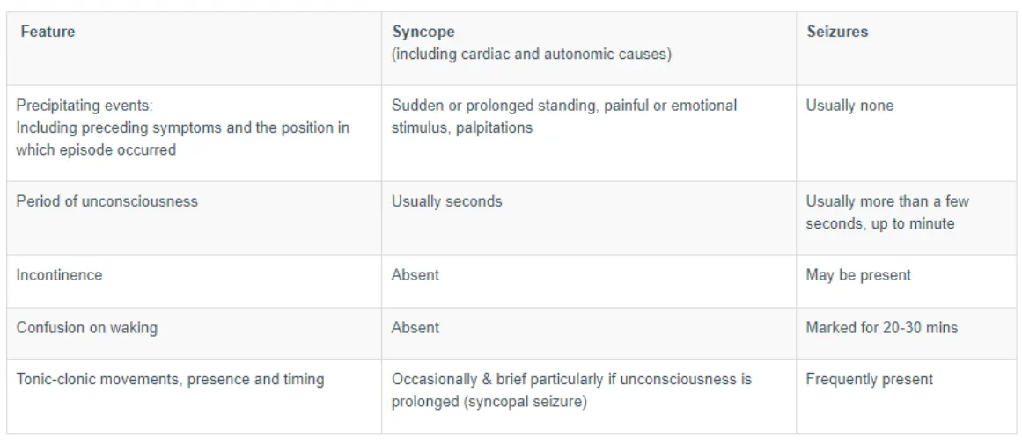This screenshot has height=444, width=1022.
Task: Select the "Frequently present" cell
Action: coord(869,380)
